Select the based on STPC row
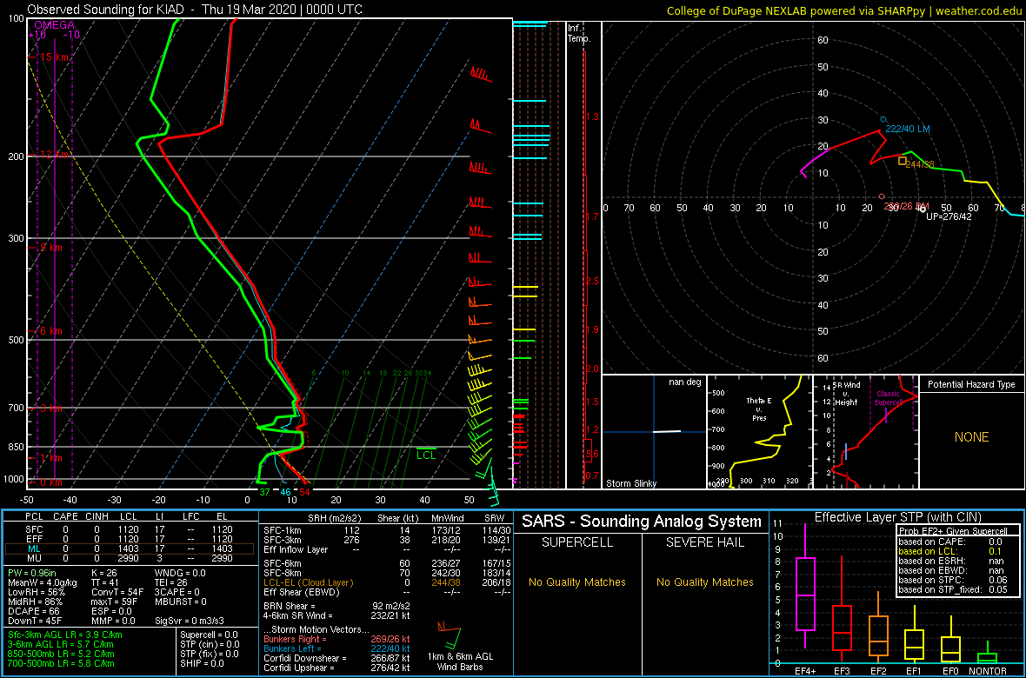 tap(953, 580)
